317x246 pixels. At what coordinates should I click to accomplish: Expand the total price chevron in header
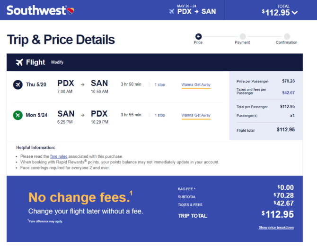point(295,13)
